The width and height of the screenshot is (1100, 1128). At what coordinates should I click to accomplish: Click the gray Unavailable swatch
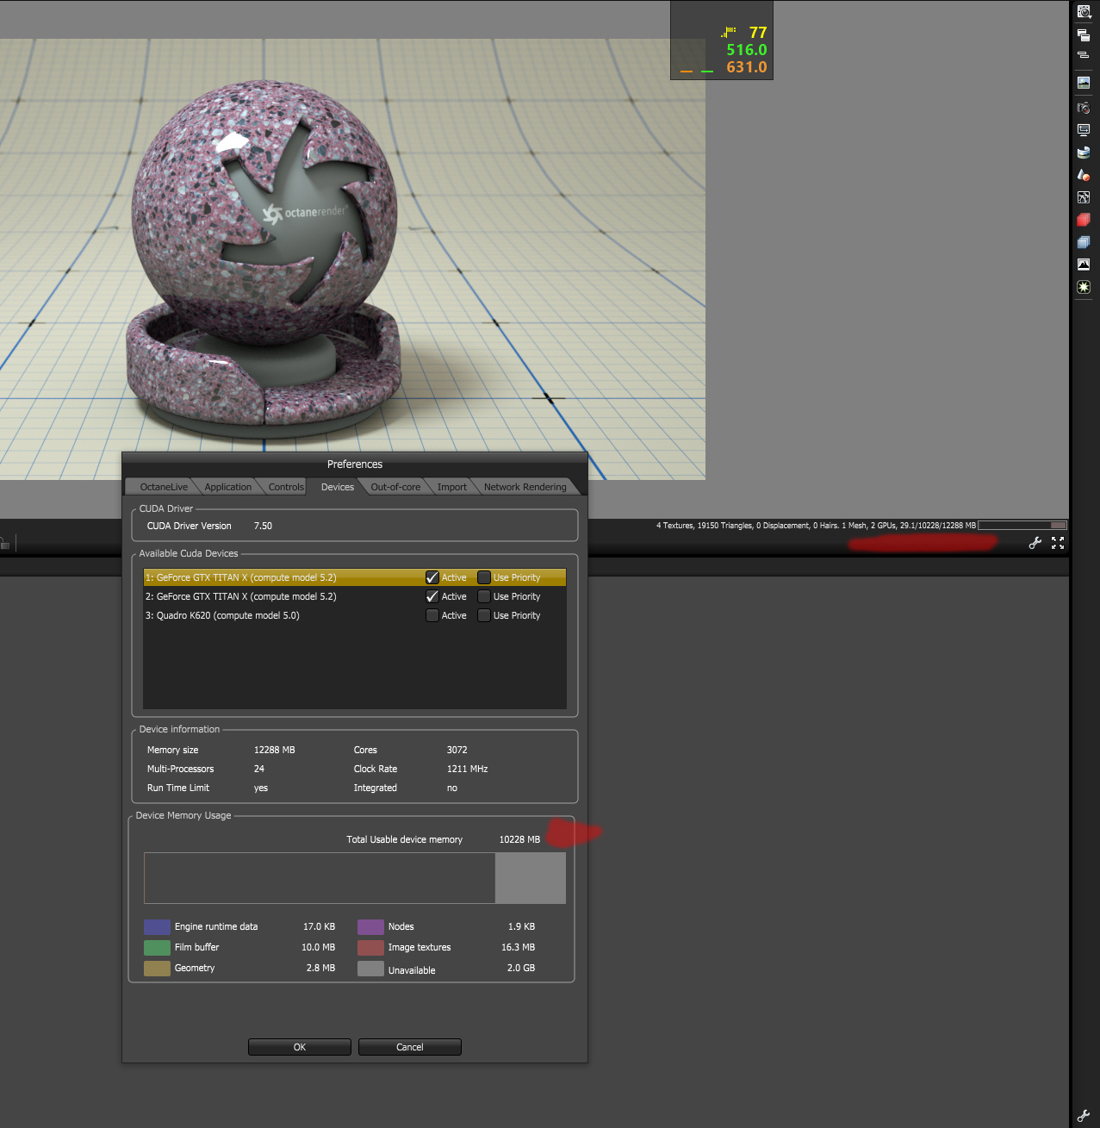[x=370, y=969]
